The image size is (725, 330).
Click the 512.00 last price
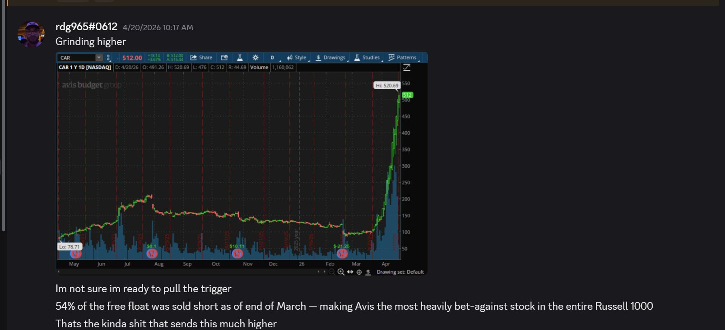pos(132,58)
